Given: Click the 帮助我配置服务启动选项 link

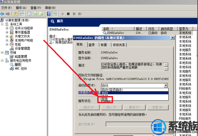Looking at the screenshot, I should tap(90, 92).
